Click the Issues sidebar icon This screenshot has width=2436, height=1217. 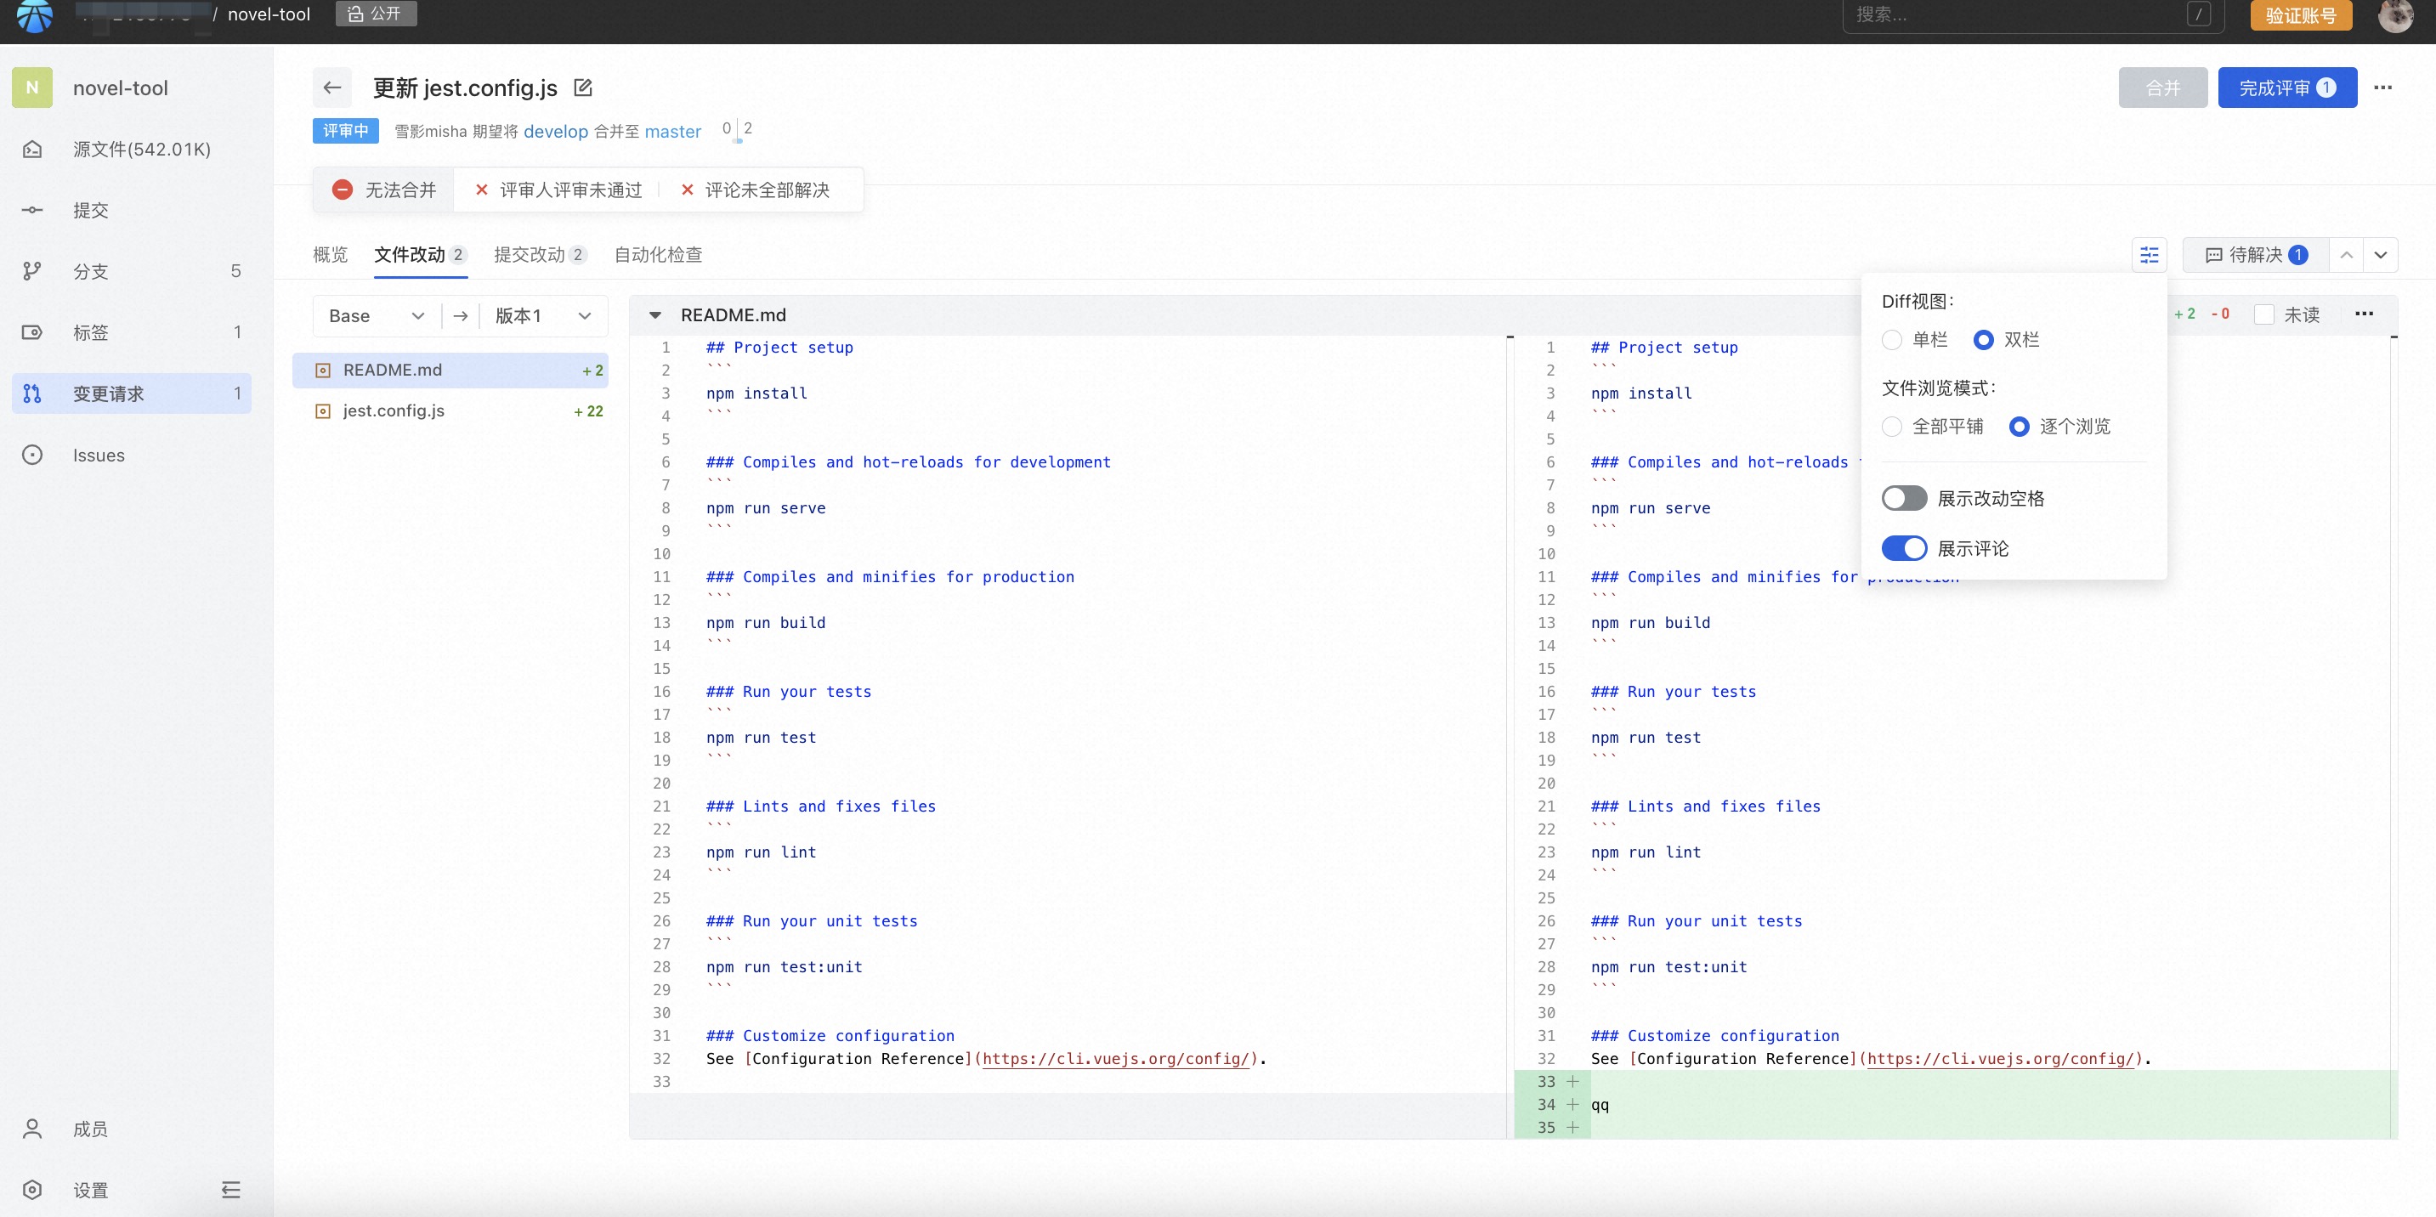(32, 455)
